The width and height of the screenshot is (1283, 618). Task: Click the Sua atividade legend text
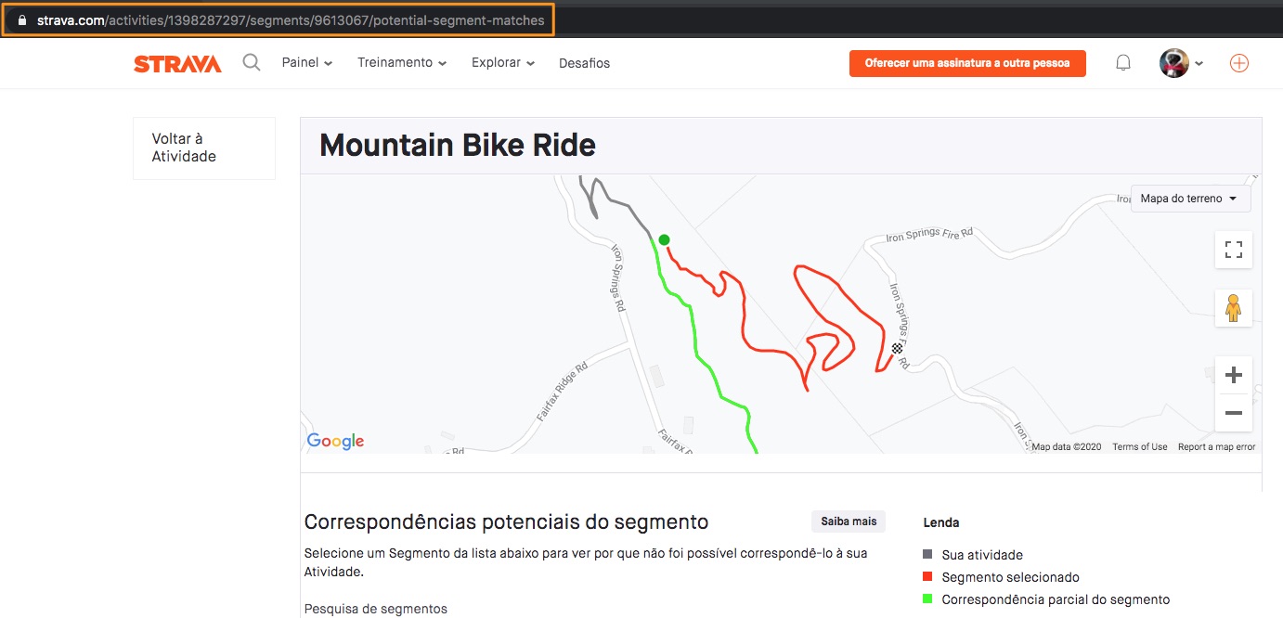click(982, 555)
